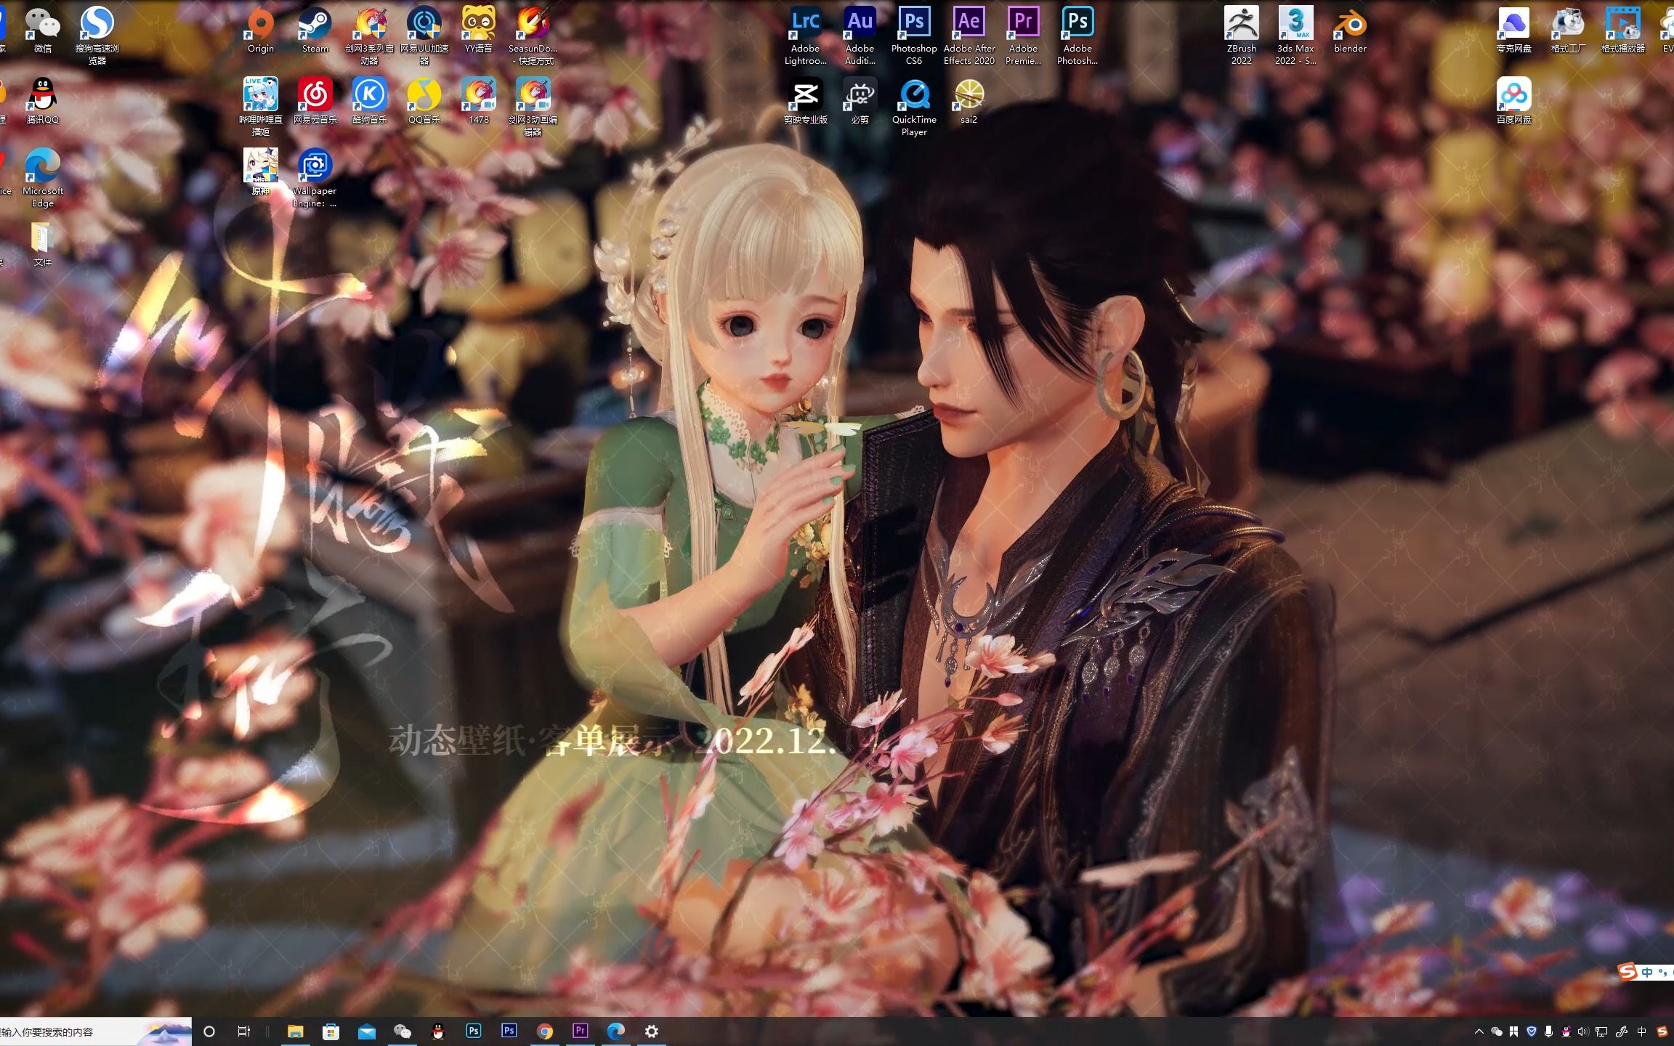This screenshot has height=1046, width=1674.
Task: Open the 剑网3动画编辑器 shortcut
Action: pyautogui.click(x=533, y=108)
